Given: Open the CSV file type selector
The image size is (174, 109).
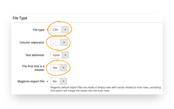Looking at the screenshot, I should [x=60, y=30].
